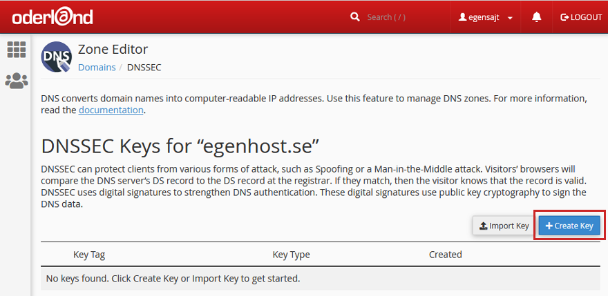This screenshot has width=608, height=296.
Task: Click the DNS Zone Editor icon
Action: coord(56,57)
